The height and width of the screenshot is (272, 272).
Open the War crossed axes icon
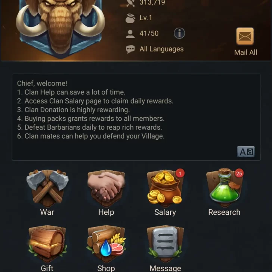(x=47, y=189)
